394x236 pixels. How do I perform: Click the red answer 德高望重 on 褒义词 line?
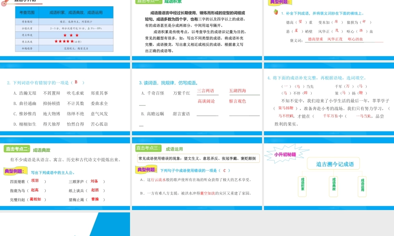point(315,39)
